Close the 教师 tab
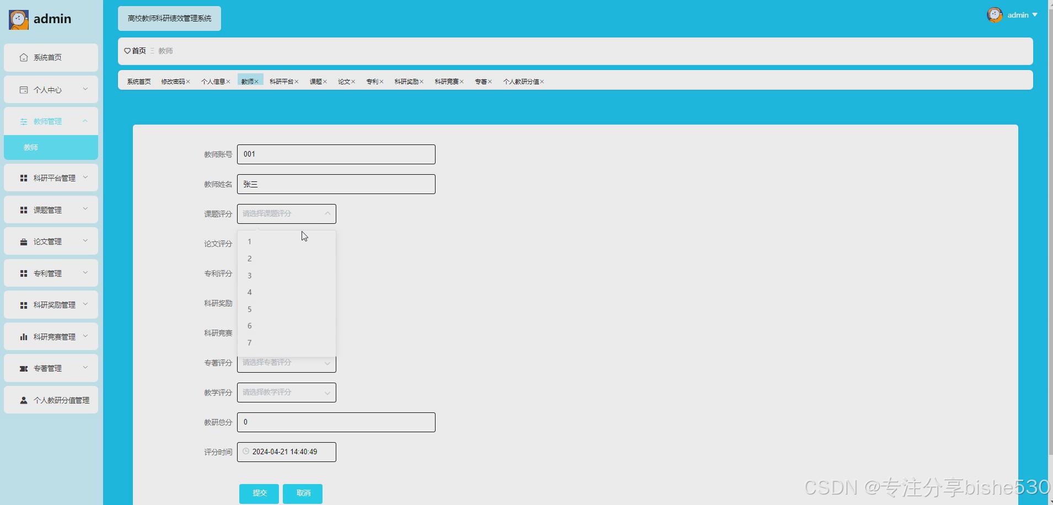 point(256,82)
